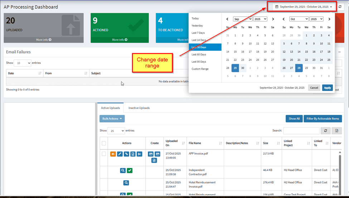Image resolution: width=349 pixels, height=198 pixels.
Task: Open the Oct month dropdown in calendar
Action: [x=299, y=19]
